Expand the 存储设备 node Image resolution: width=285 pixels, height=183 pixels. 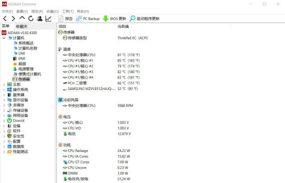pyautogui.click(x=4, y=110)
